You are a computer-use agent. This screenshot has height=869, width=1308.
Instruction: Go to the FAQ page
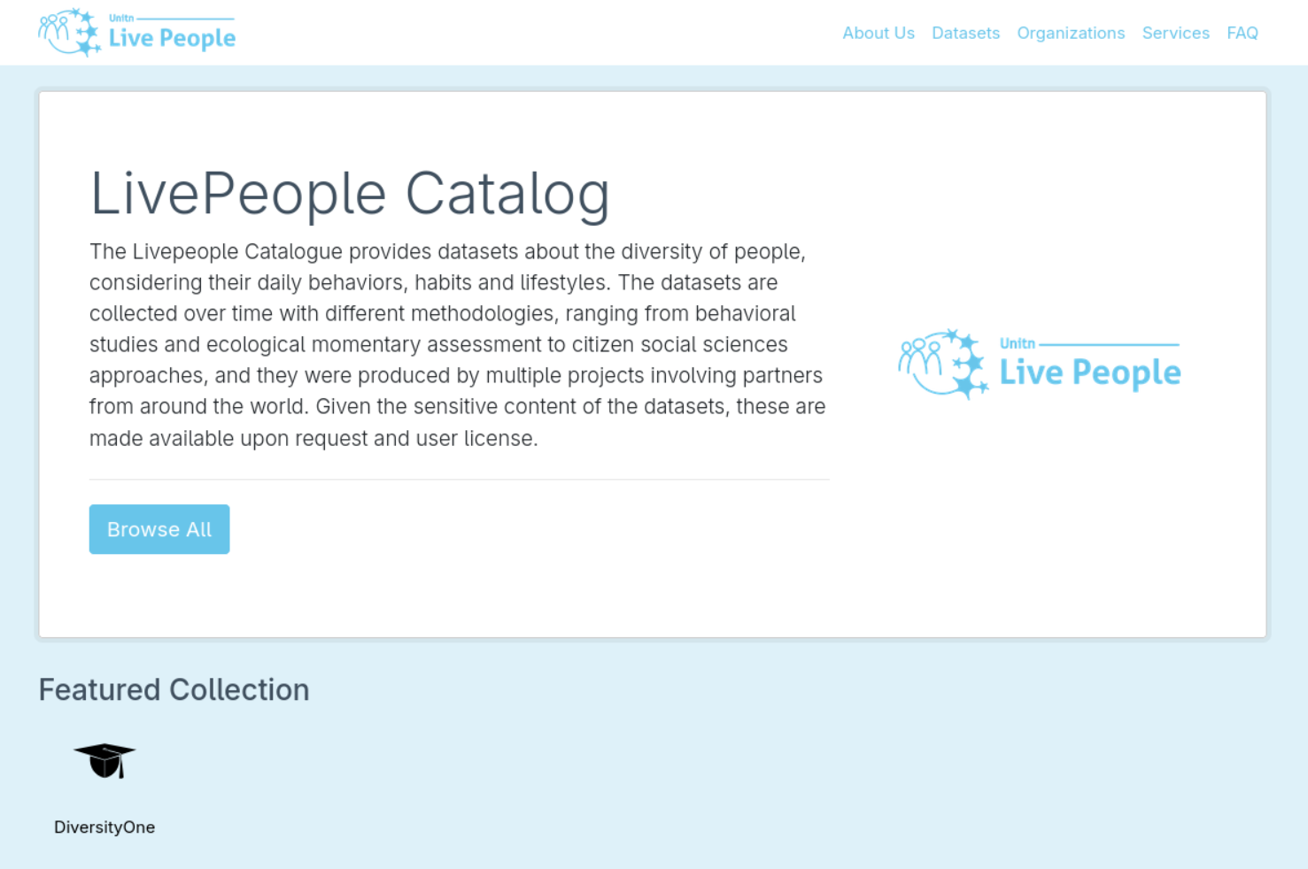tap(1242, 33)
